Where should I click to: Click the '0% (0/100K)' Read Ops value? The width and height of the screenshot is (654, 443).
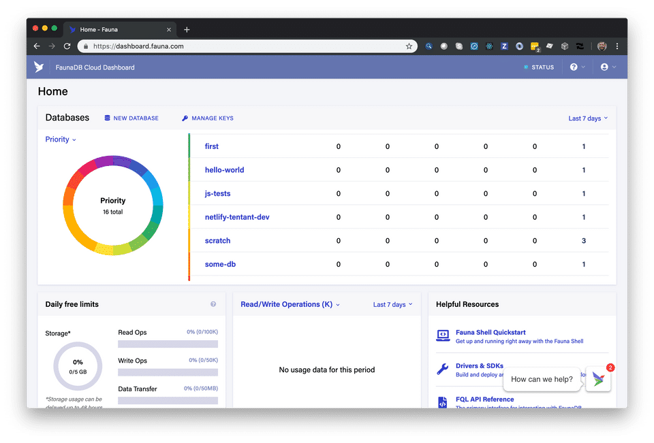pyautogui.click(x=202, y=332)
